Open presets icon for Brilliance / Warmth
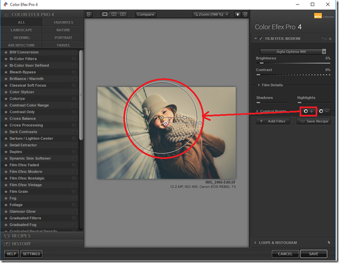The image size is (339, 263). point(74,79)
